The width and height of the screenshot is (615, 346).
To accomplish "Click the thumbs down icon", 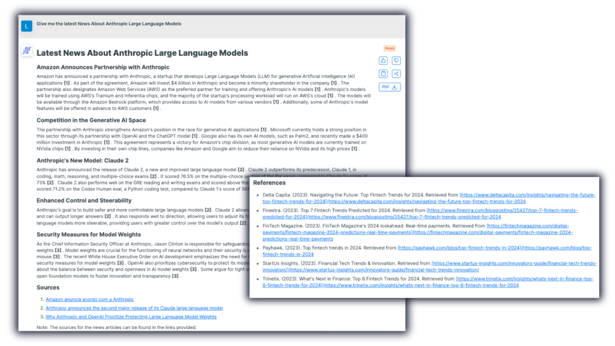I will tap(396, 61).
